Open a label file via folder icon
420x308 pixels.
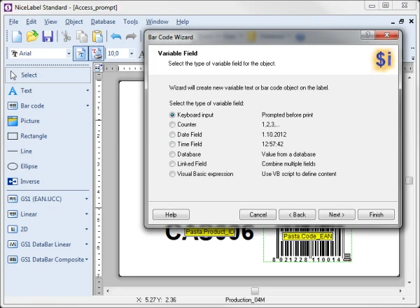coord(32,36)
